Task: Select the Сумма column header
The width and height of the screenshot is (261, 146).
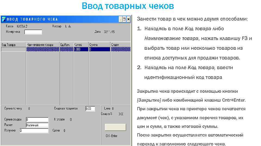Action: pos(100,45)
